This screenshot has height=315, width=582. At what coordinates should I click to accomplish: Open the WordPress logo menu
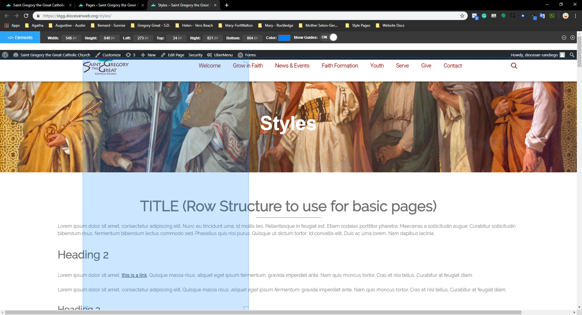(x=5, y=55)
